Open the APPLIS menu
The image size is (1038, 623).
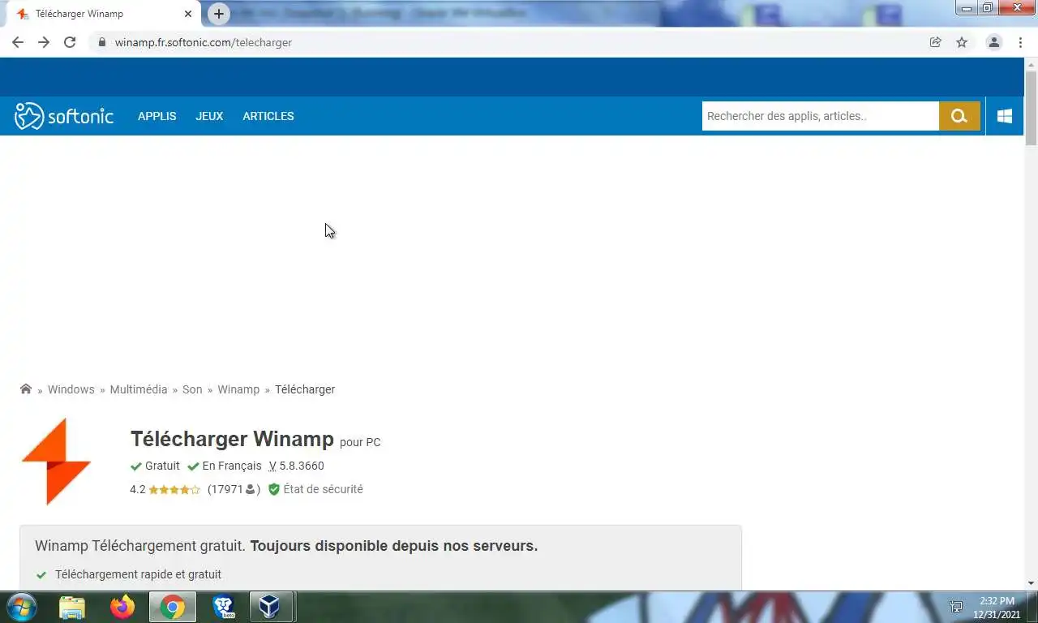[x=157, y=116]
